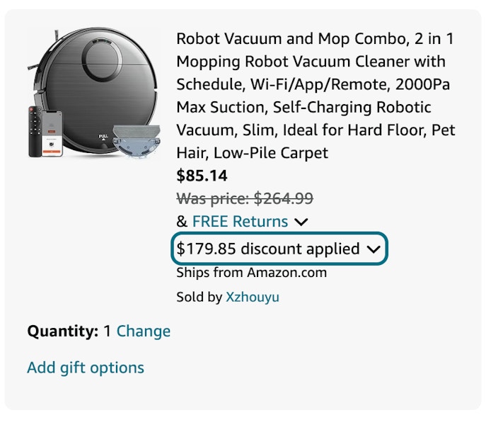This screenshot has height=425, width=486.
Task: Click the circular sensor turret on vacuum image
Action: 103,59
